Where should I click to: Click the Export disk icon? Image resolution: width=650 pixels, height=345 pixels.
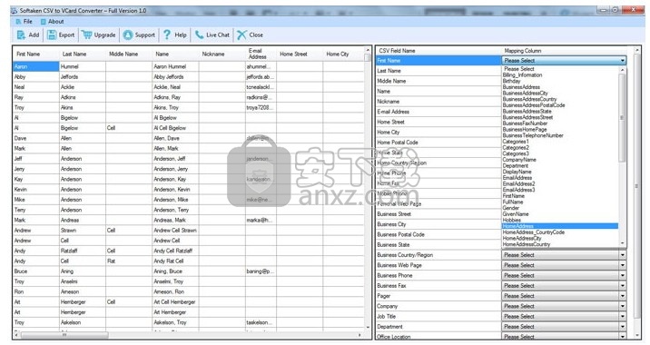pos(52,35)
